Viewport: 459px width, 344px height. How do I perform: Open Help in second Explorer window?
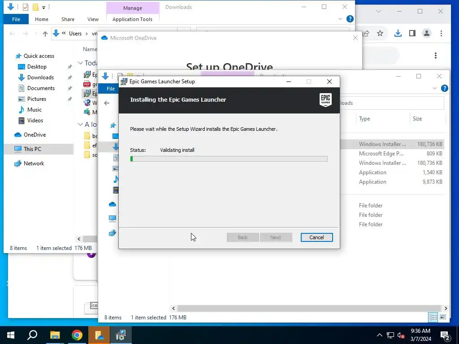444,88
